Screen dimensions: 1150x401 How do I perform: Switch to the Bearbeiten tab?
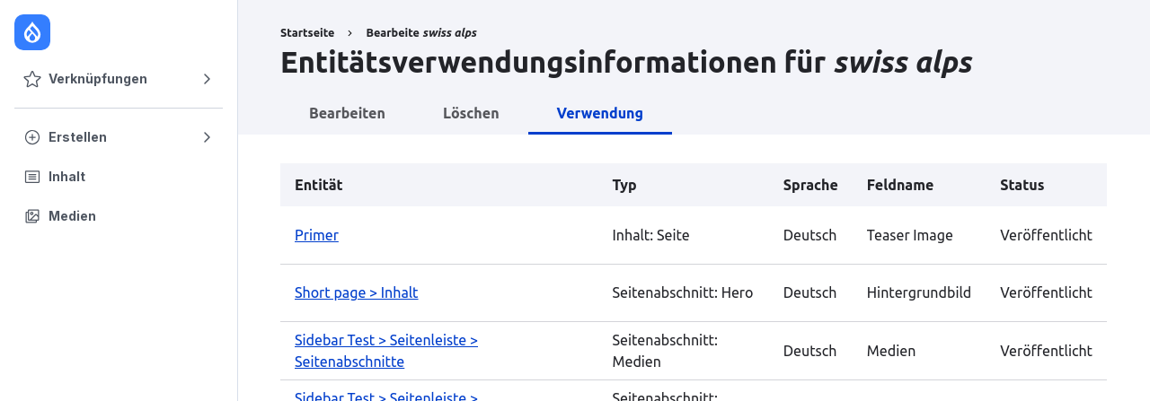(x=347, y=113)
